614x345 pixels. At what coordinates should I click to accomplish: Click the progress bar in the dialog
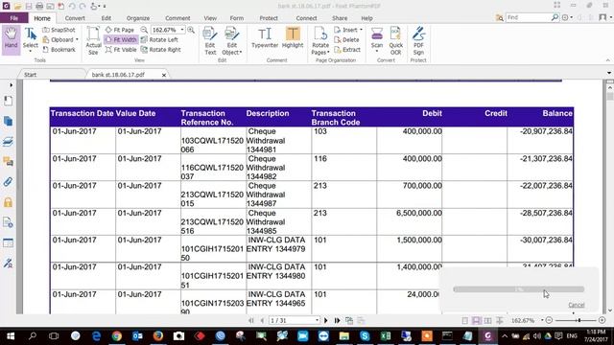pos(518,289)
